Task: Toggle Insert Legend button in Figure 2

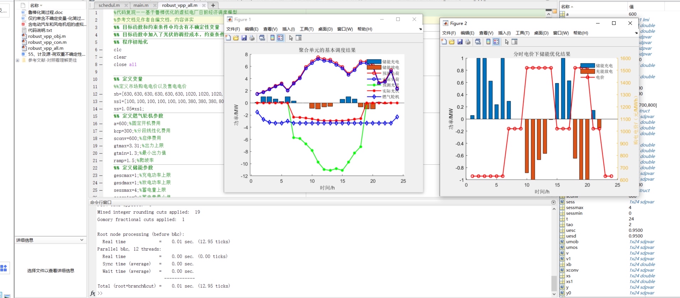Action: [496, 42]
